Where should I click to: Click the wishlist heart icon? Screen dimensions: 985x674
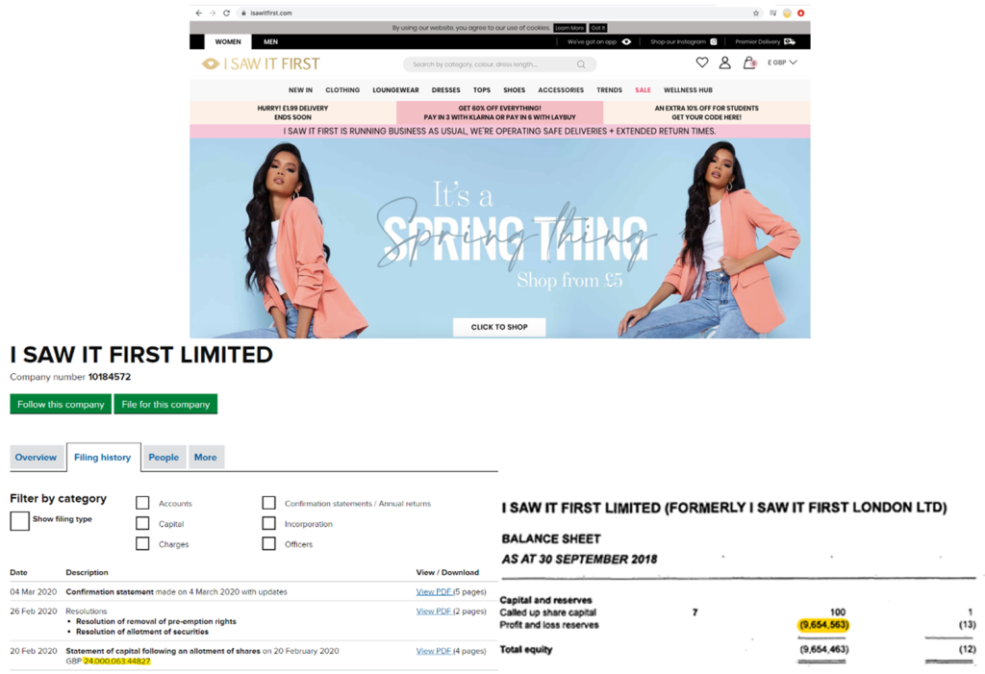click(x=701, y=62)
